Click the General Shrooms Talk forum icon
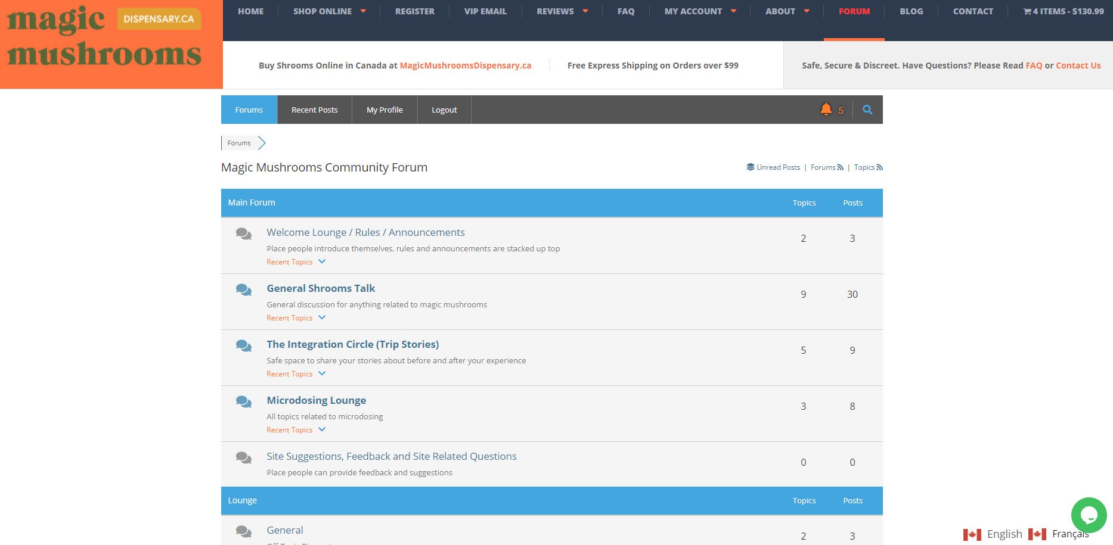This screenshot has height=545, width=1113. pyautogui.click(x=243, y=290)
